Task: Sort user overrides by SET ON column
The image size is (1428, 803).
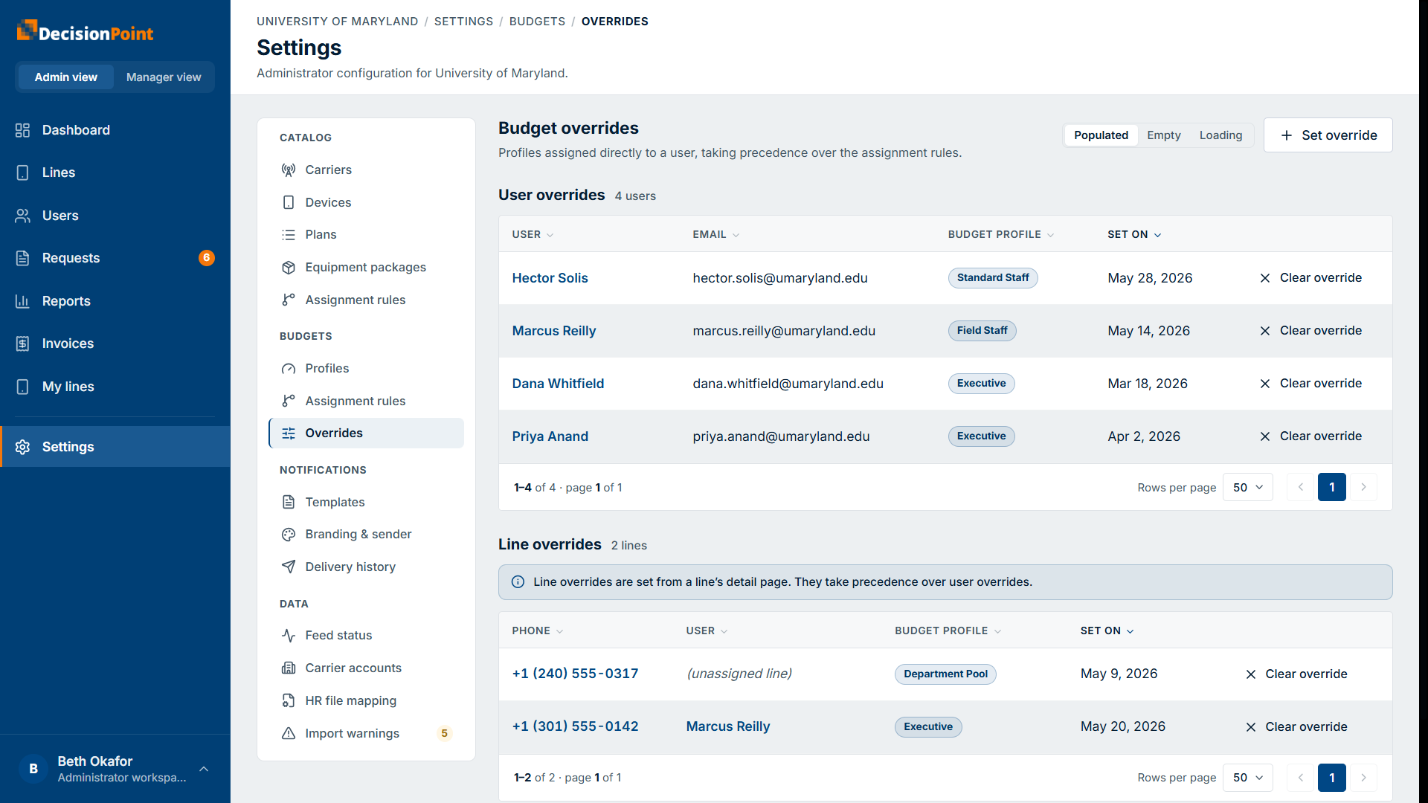Action: coord(1133,234)
